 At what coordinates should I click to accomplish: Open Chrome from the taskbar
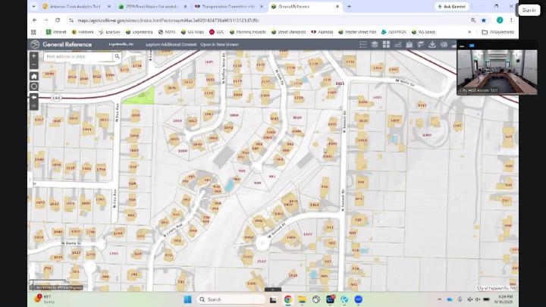point(287,299)
